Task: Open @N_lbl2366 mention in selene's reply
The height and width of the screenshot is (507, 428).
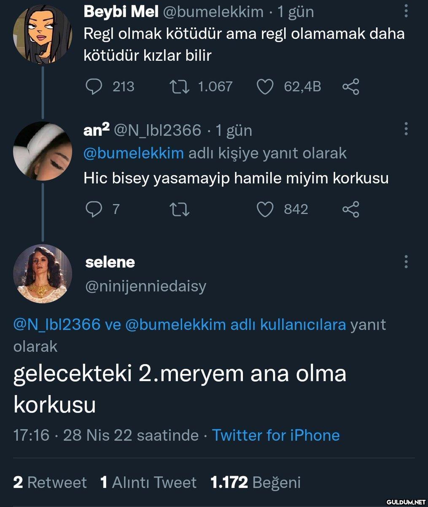Action: pyautogui.click(x=57, y=325)
